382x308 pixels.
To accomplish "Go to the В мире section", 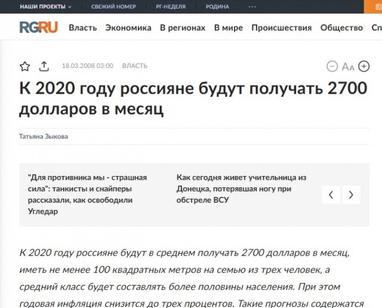I will click(x=229, y=28).
